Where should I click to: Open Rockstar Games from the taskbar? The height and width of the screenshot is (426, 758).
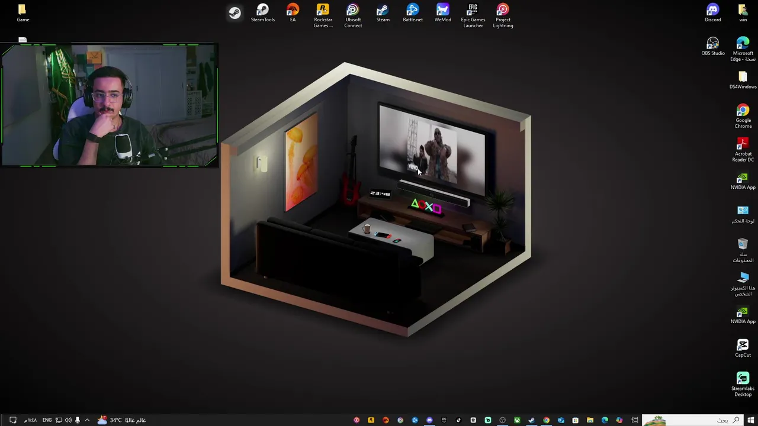pos(371,420)
